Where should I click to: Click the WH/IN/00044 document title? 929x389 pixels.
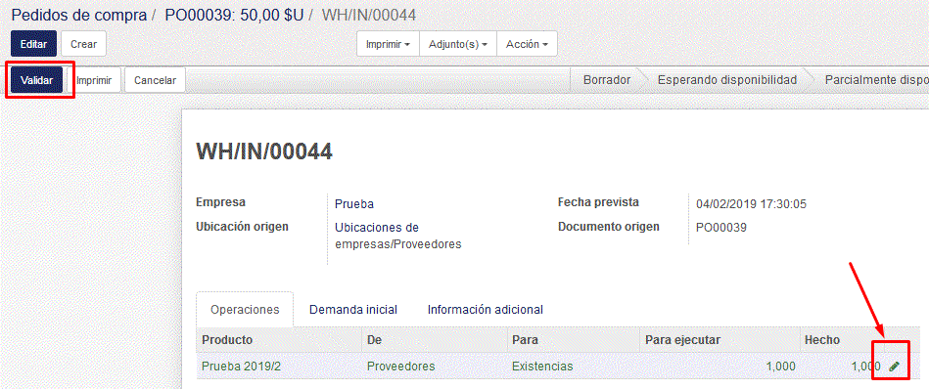[x=264, y=151]
